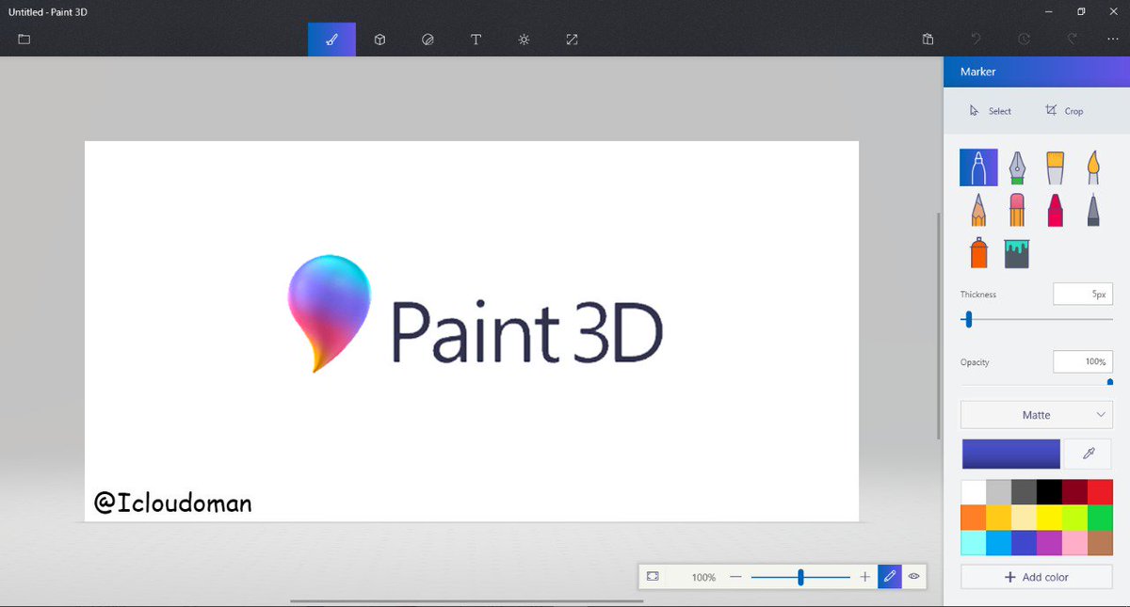Pick the white color swatch
This screenshot has width=1130, height=607.
point(974,492)
